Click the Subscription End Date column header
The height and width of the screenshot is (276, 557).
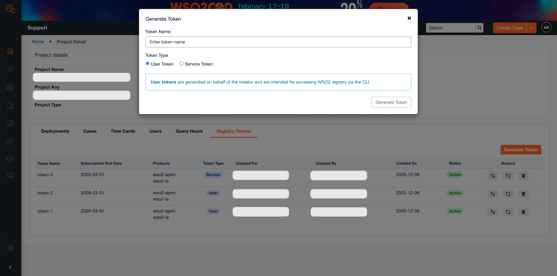101,163
